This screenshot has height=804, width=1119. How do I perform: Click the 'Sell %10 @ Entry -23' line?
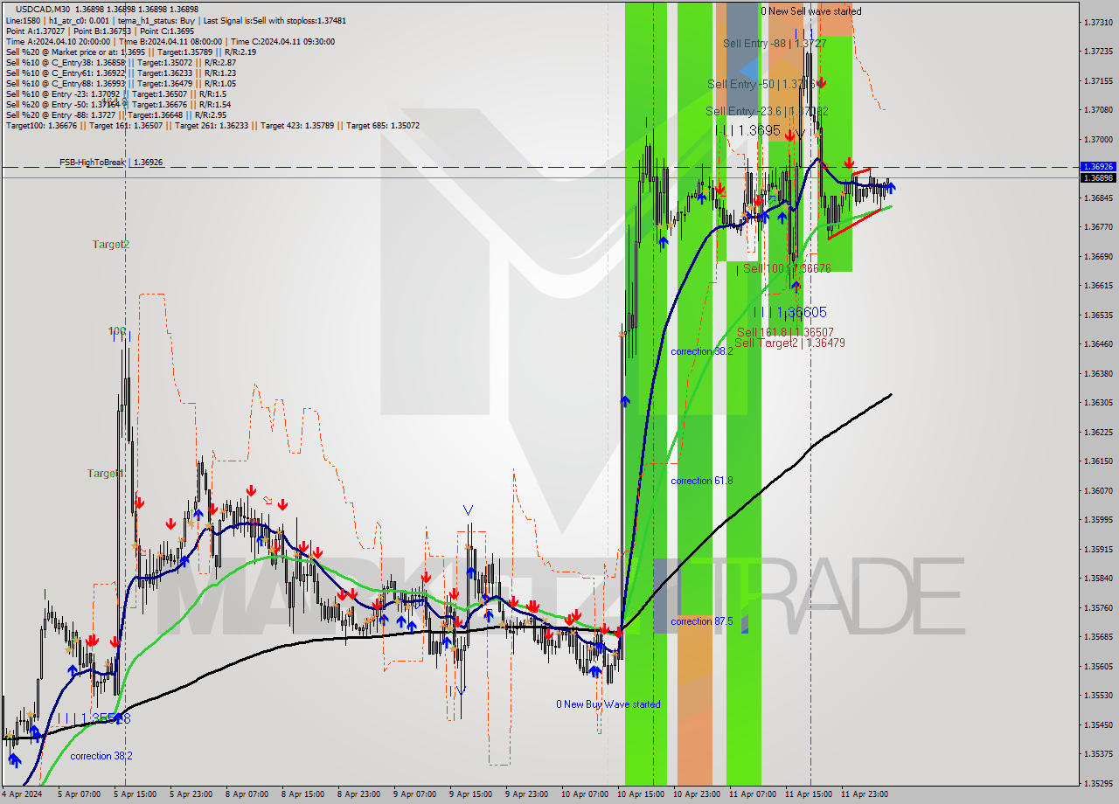pyautogui.click(x=116, y=94)
